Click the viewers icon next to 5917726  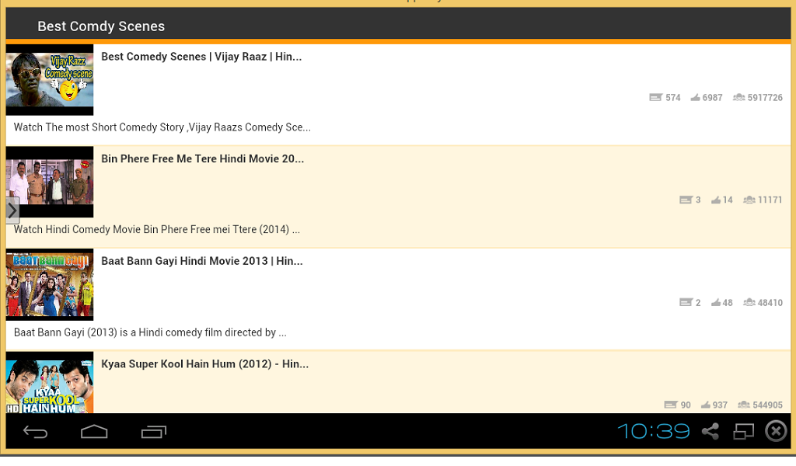pos(738,97)
